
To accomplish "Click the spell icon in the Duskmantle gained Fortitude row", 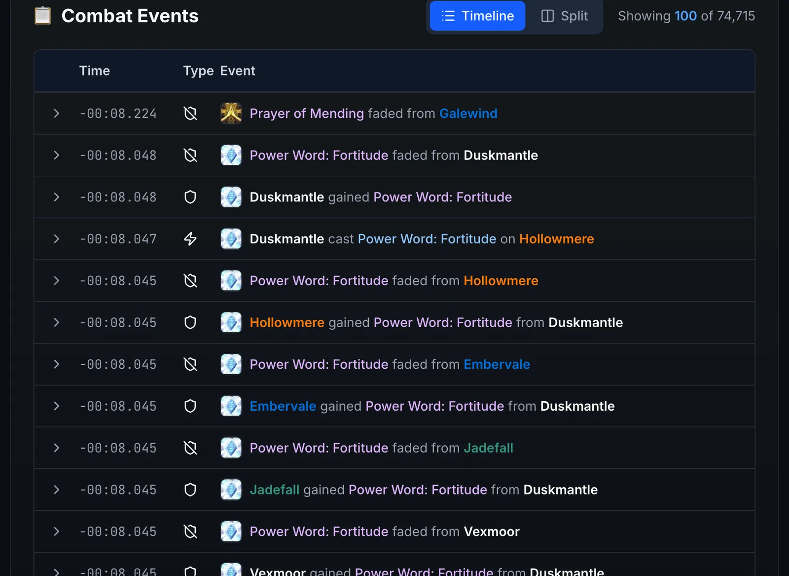I will (231, 197).
